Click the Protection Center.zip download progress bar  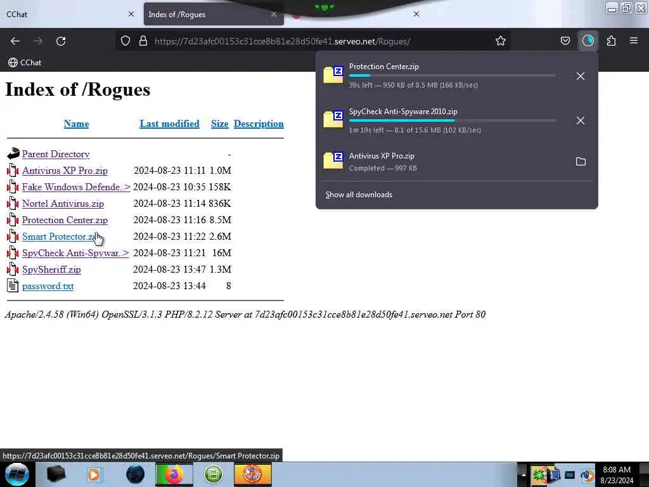pyautogui.click(x=453, y=75)
